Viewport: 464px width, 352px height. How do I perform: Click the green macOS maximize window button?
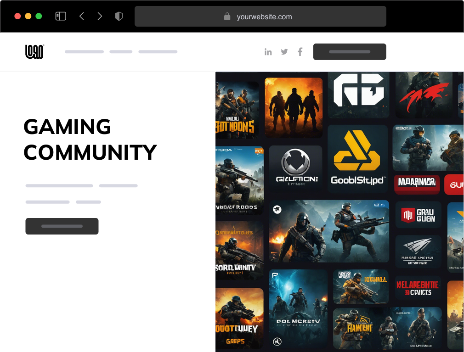click(x=39, y=16)
